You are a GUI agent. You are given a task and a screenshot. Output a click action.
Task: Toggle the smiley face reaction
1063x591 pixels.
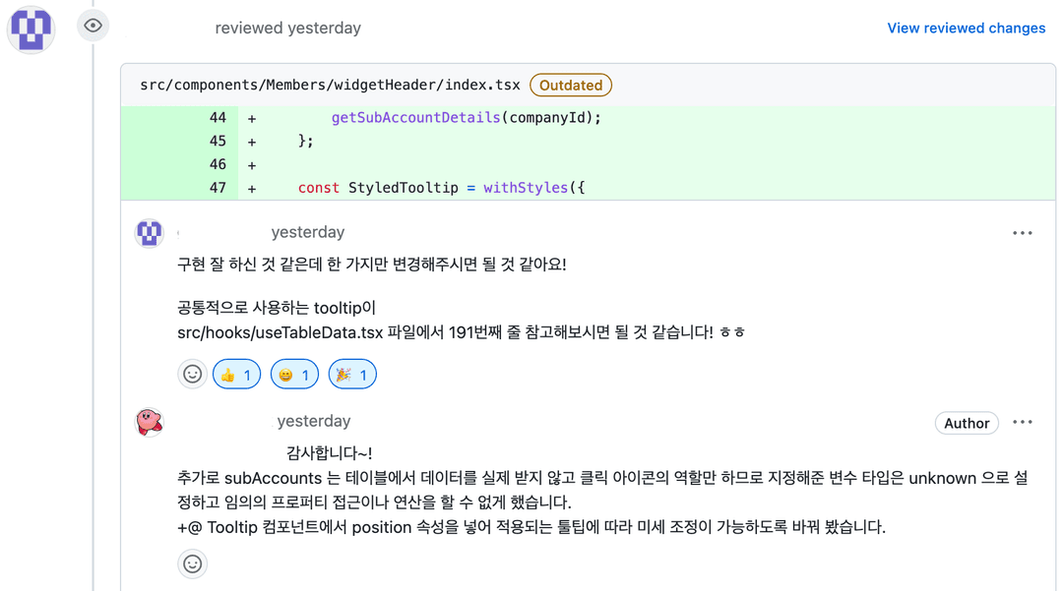(294, 375)
